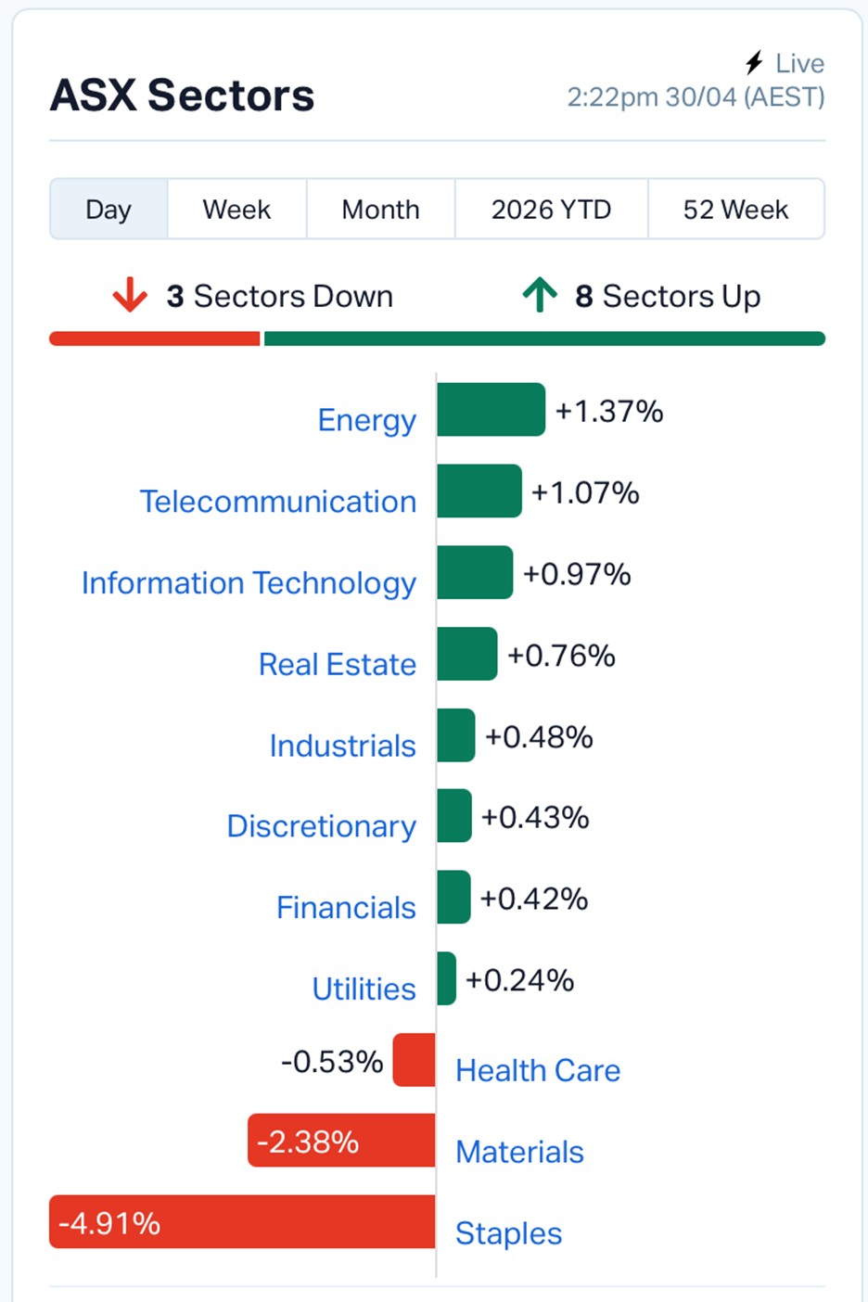Click the Information Technology link

click(x=249, y=583)
